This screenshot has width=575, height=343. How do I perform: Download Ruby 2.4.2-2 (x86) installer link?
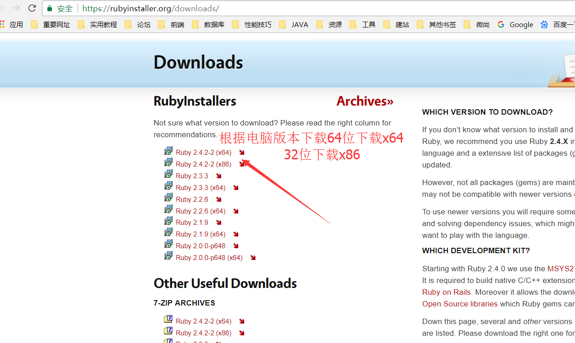pyautogui.click(x=204, y=164)
